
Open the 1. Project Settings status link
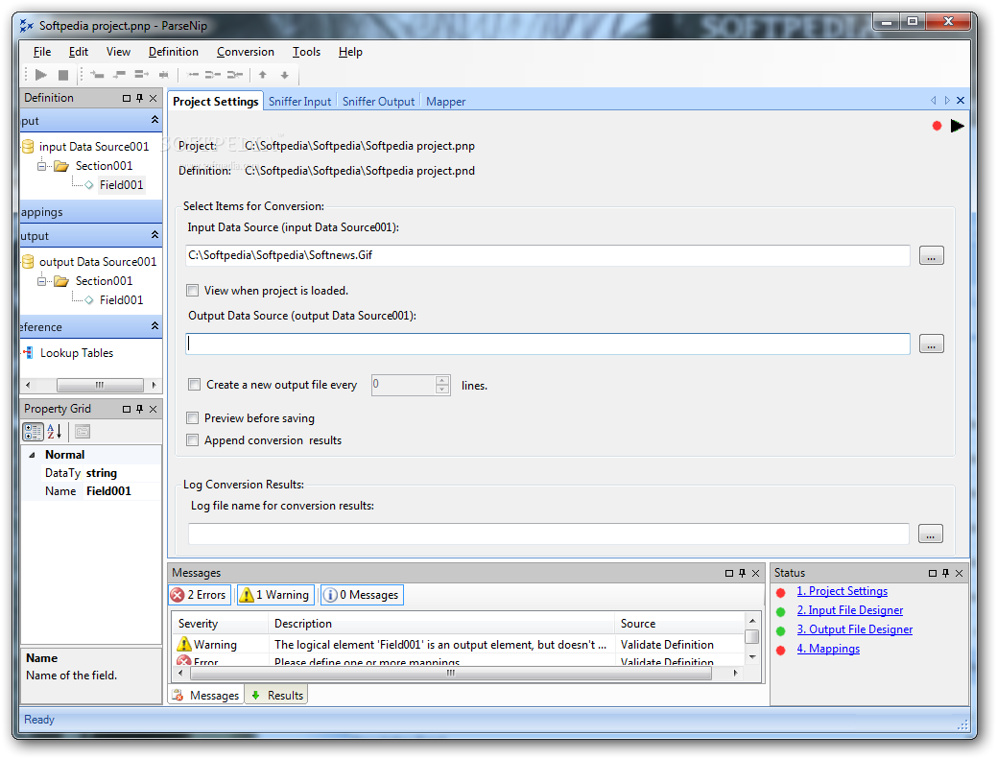click(842, 591)
